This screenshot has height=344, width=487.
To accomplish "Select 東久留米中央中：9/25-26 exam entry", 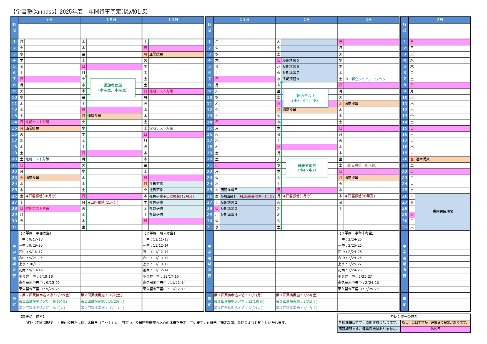I will coord(39,283).
